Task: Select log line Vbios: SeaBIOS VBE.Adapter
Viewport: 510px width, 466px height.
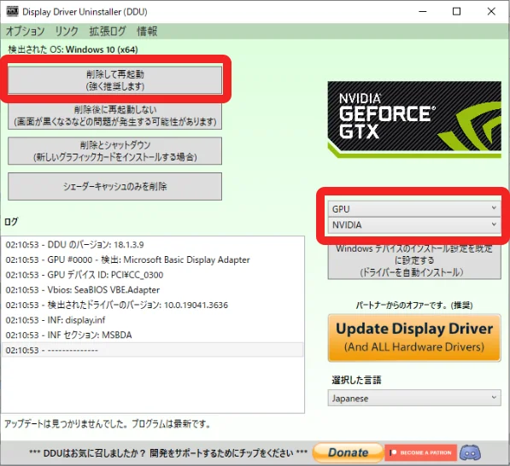Action: [153, 290]
